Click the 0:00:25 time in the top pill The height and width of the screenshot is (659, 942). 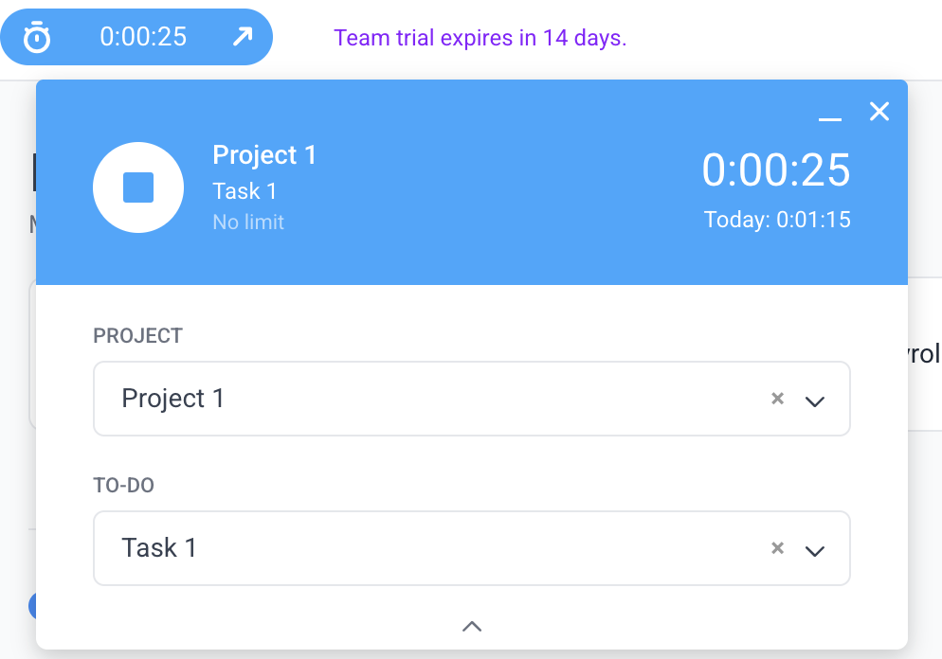pyautogui.click(x=143, y=37)
